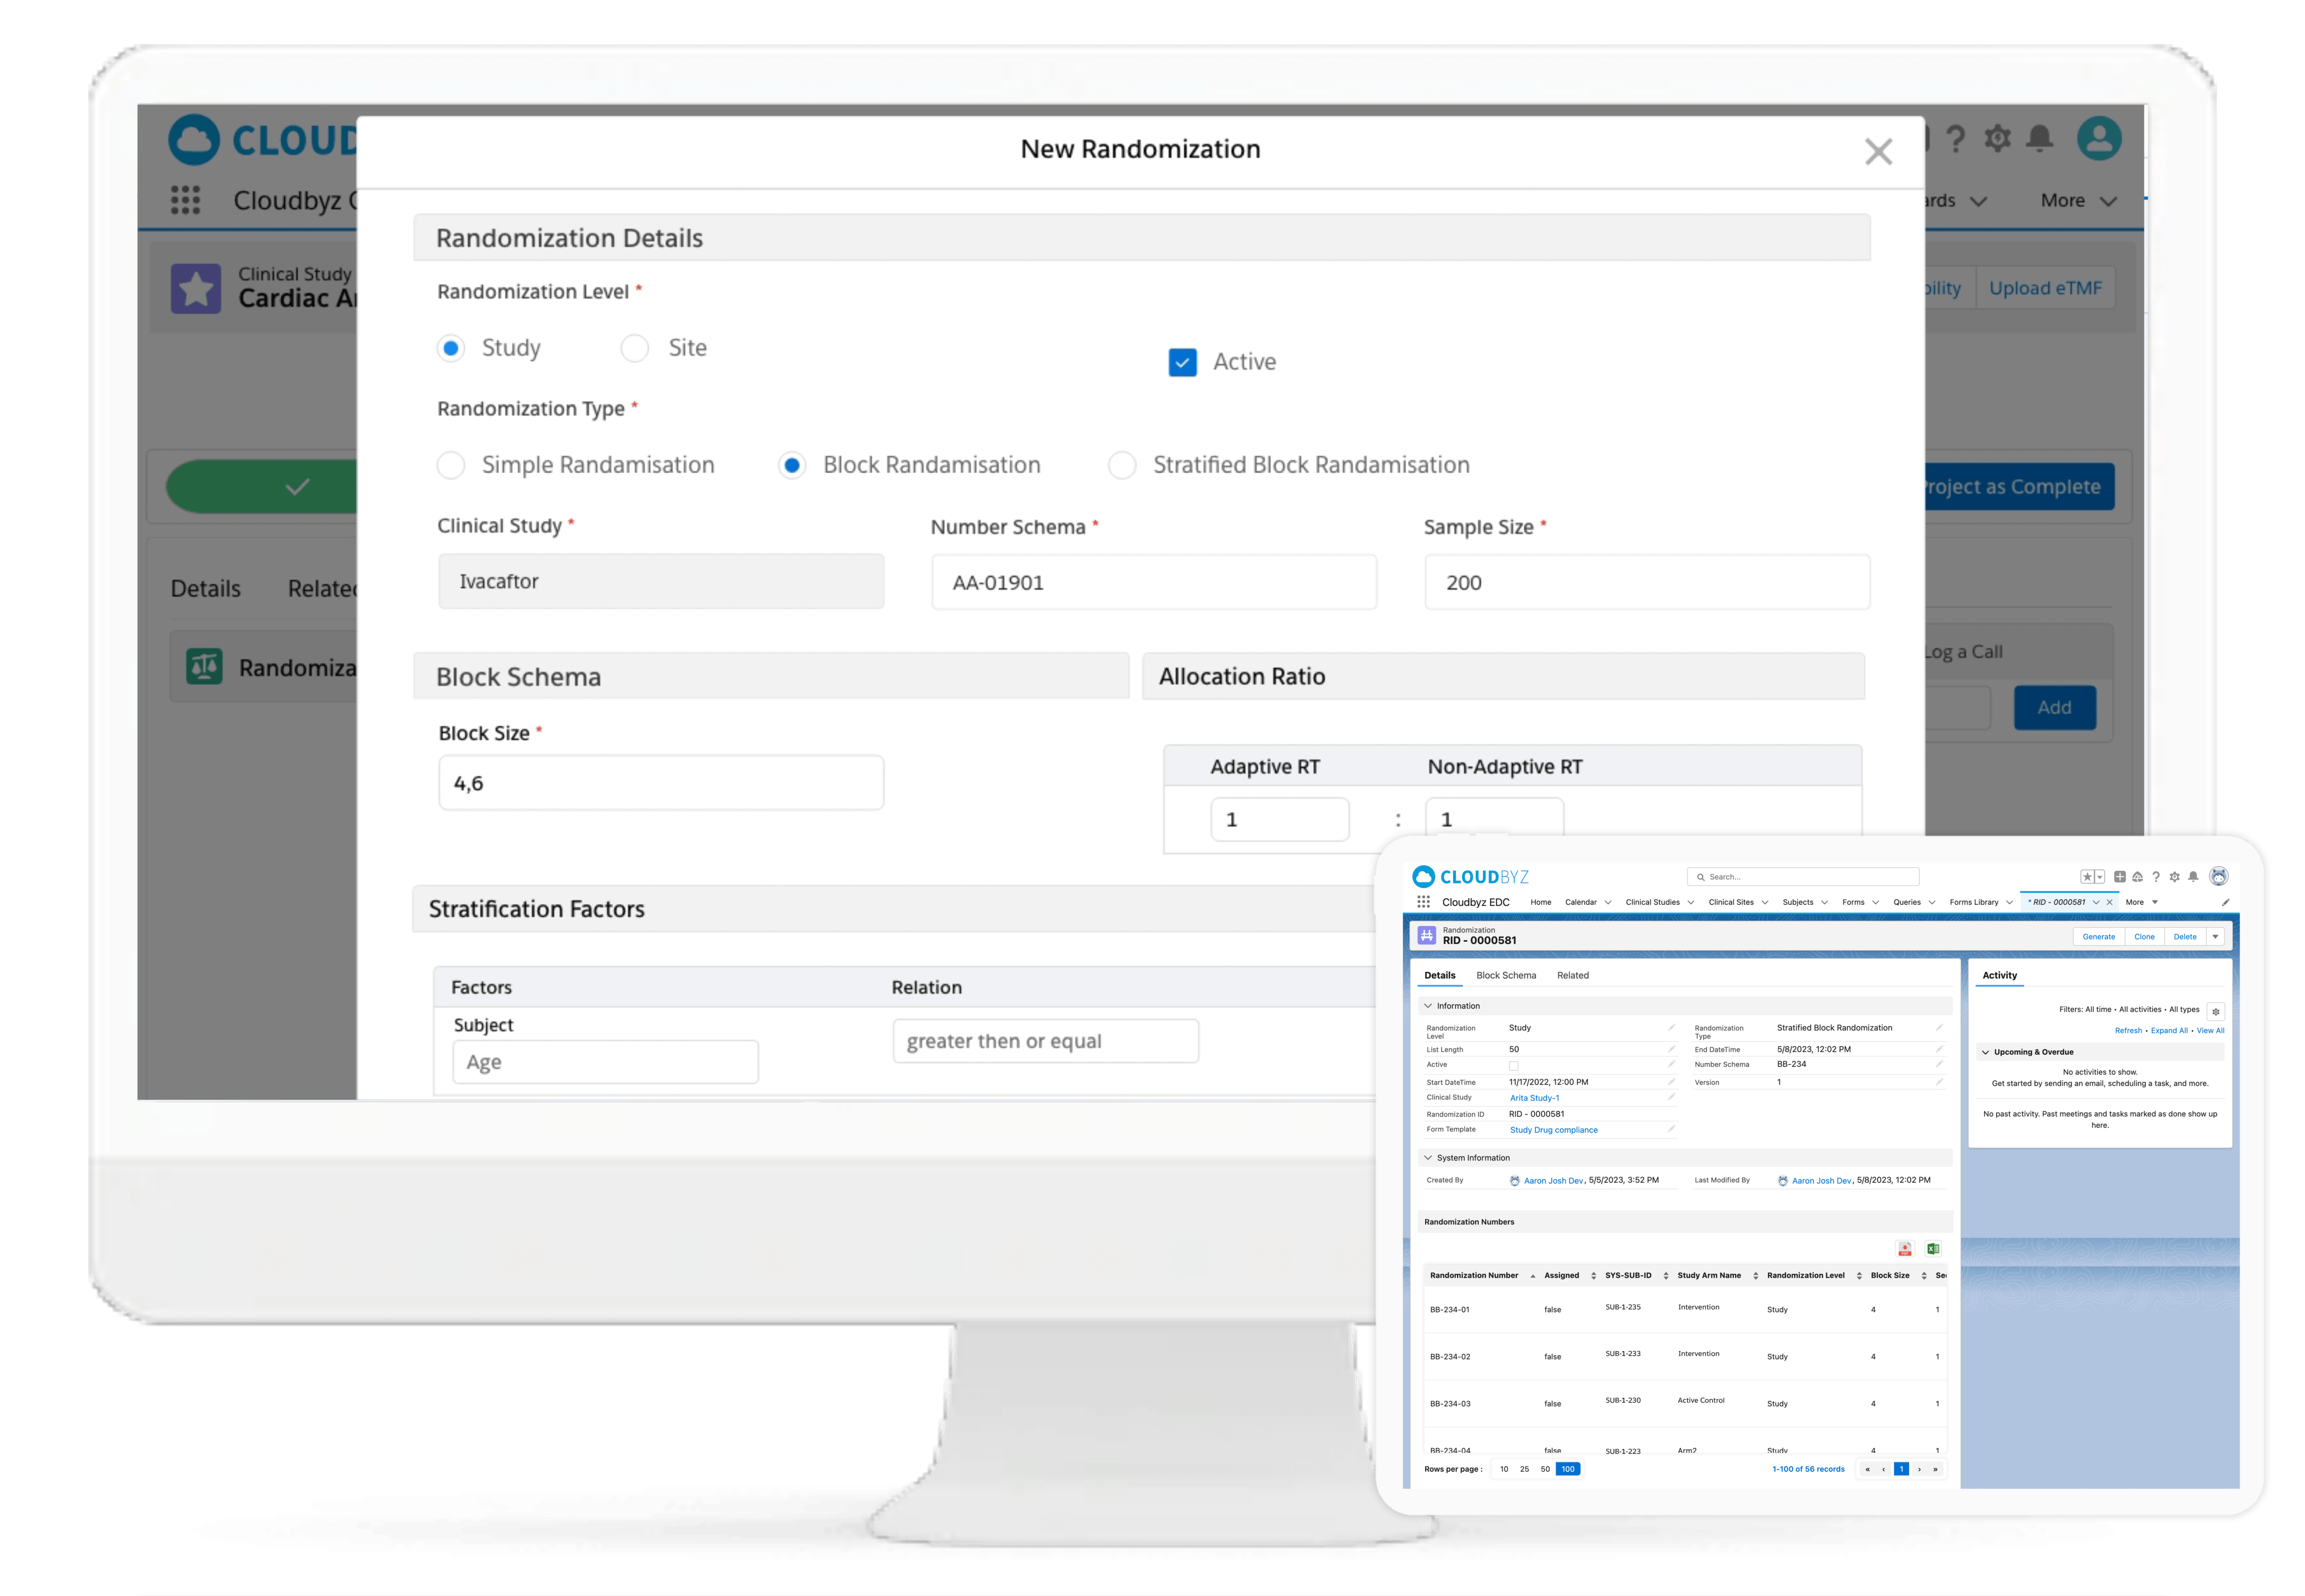Download randomization numbers as PDF

pyautogui.click(x=1905, y=1249)
